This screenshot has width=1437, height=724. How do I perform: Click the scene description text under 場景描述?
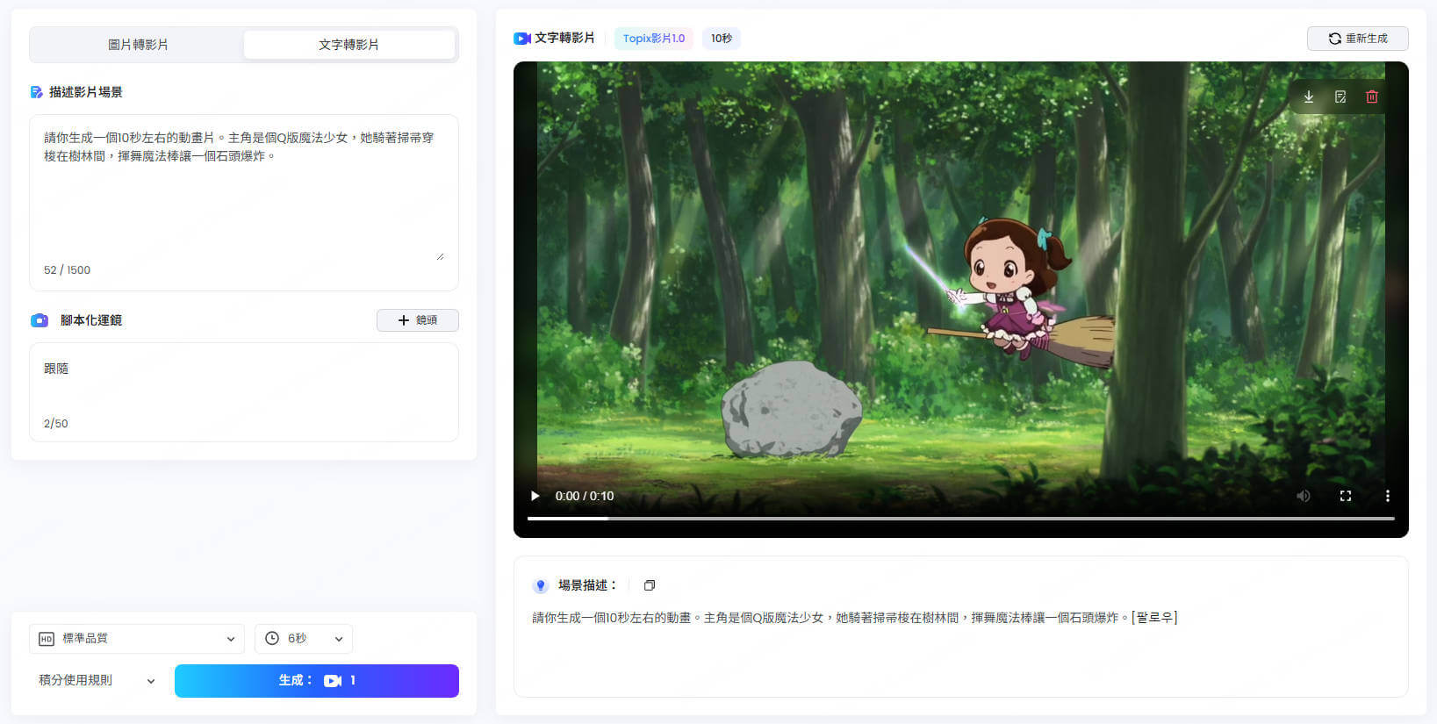[x=854, y=618]
